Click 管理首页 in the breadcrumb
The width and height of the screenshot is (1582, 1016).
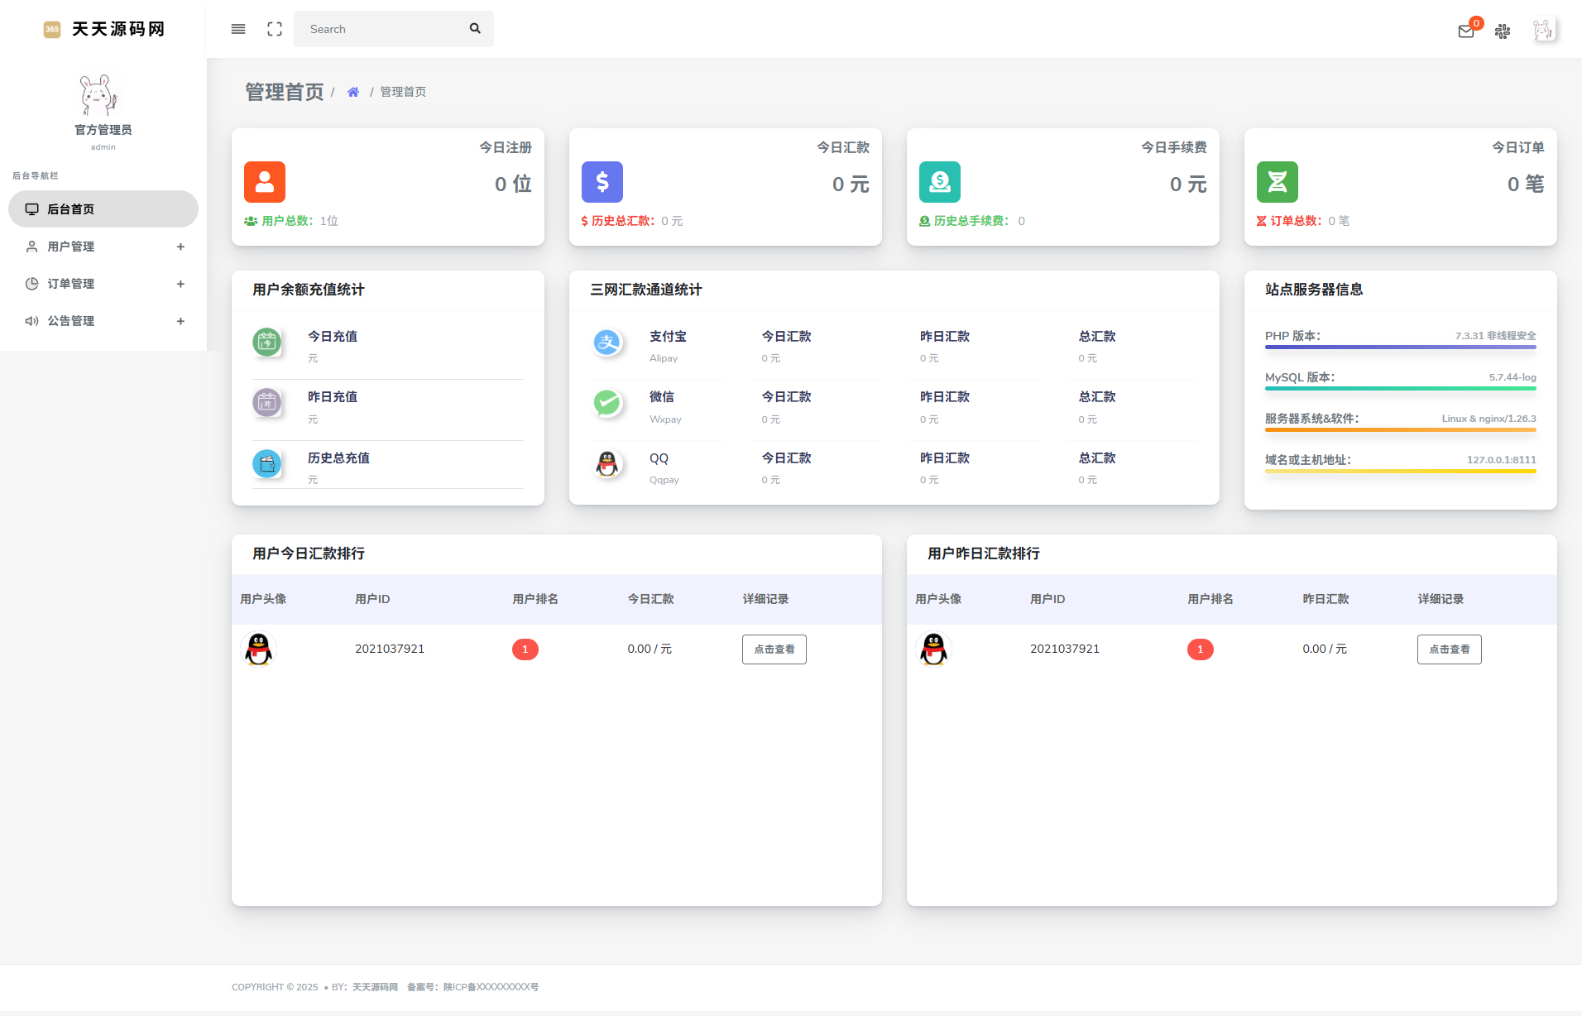(403, 91)
